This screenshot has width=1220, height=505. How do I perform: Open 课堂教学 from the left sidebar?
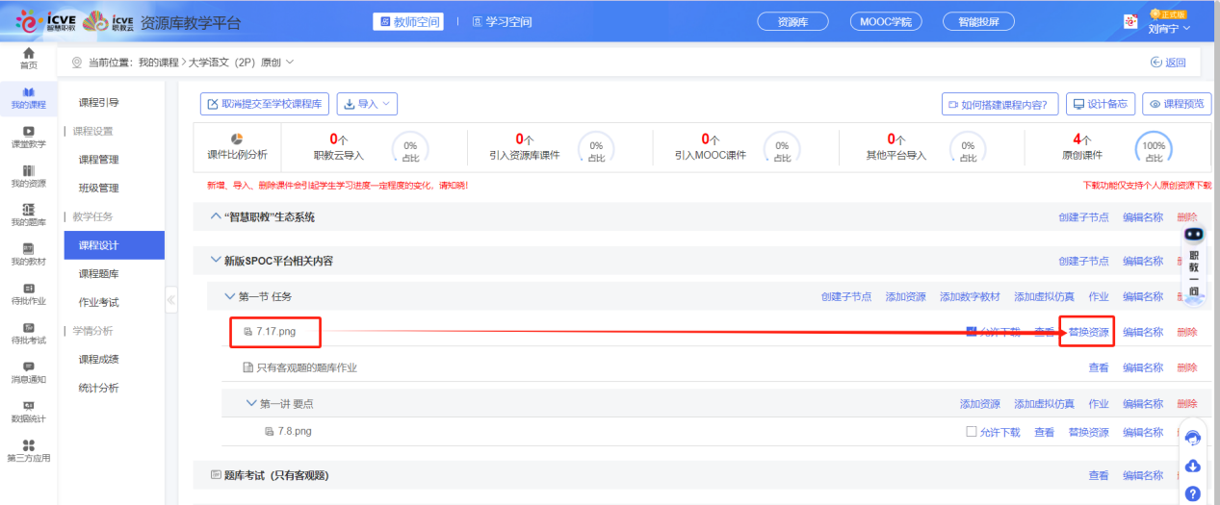click(x=29, y=136)
